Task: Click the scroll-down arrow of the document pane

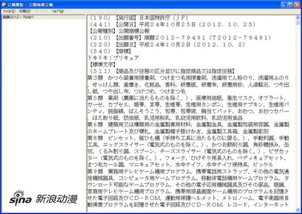Action: pos(298,210)
